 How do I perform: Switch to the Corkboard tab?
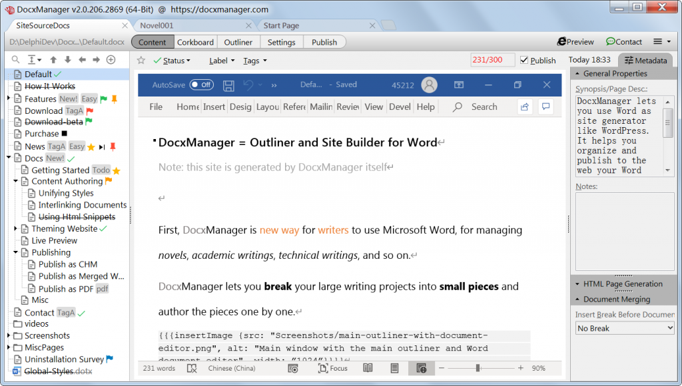click(x=195, y=42)
